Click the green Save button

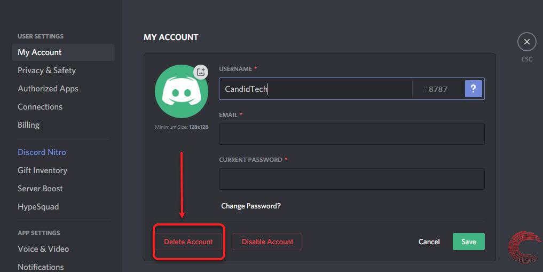pyautogui.click(x=469, y=242)
